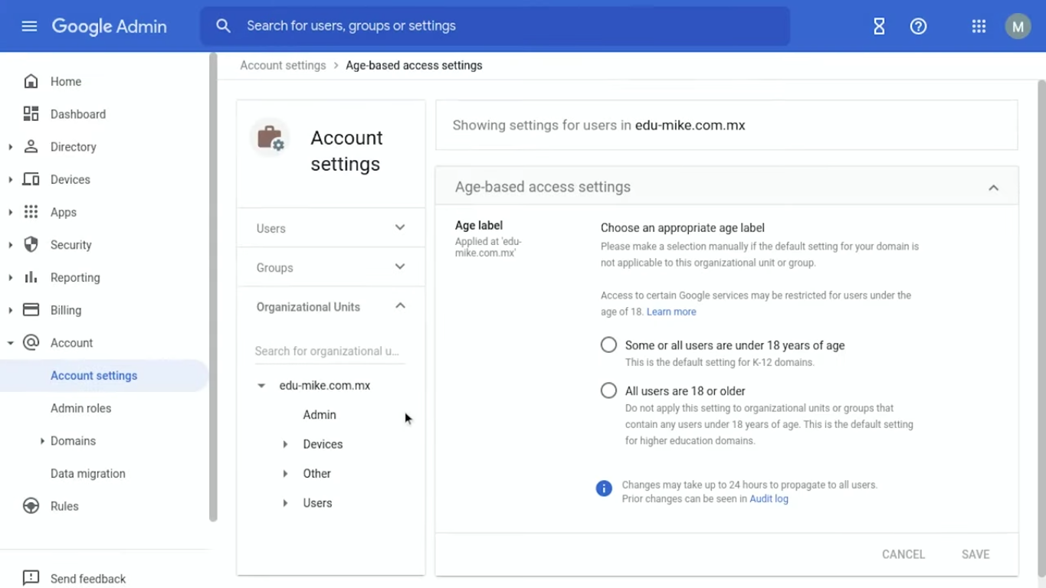Expand the Users organizational unit arrow
Image resolution: width=1046 pixels, height=588 pixels.
tap(285, 503)
